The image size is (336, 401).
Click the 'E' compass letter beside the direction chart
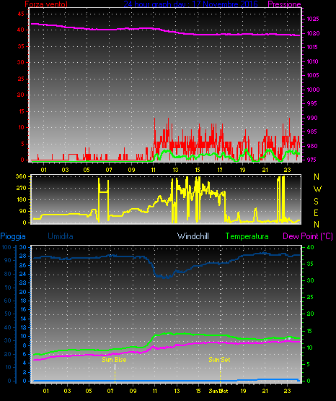(316, 212)
